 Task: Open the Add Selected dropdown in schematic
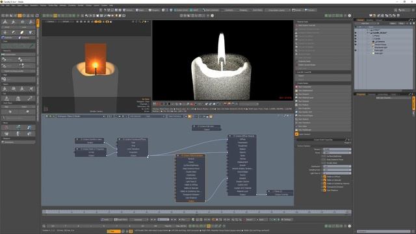148,116
